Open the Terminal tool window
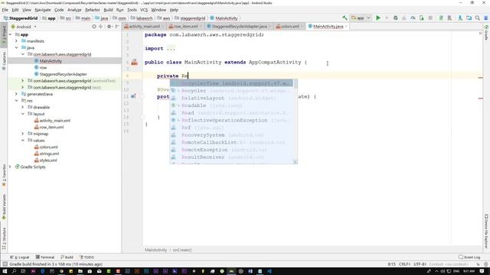490x275 pixels. tap(45, 257)
